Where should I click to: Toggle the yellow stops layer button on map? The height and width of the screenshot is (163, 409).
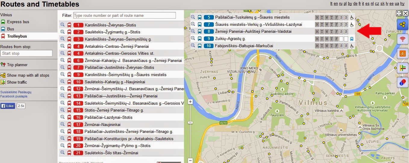(x=402, y=24)
